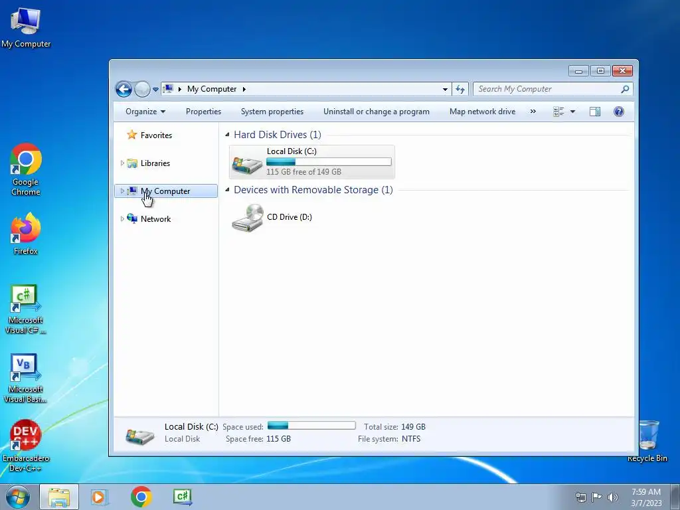The height and width of the screenshot is (510, 680).
Task: Click the Back navigation arrow in Explorer
Action: click(124, 90)
